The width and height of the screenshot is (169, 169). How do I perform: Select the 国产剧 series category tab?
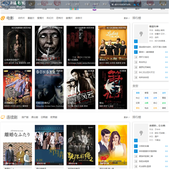click(25, 117)
